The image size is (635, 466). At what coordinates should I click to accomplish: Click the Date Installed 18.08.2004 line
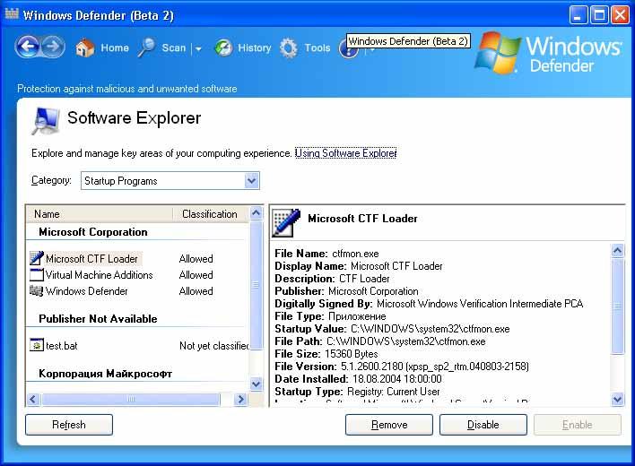click(x=358, y=379)
